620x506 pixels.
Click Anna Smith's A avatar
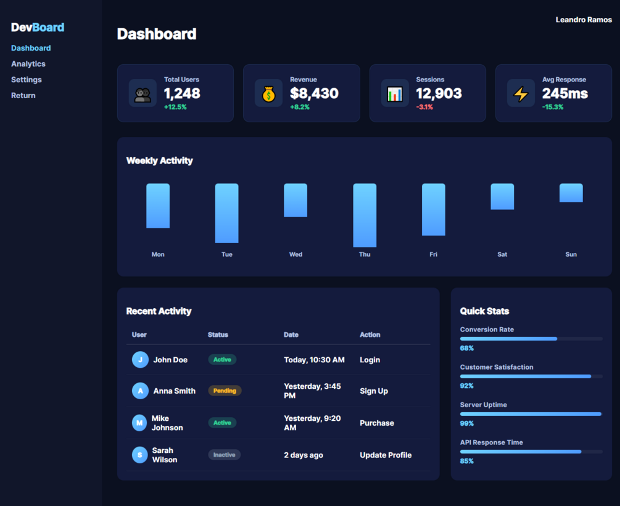(140, 391)
